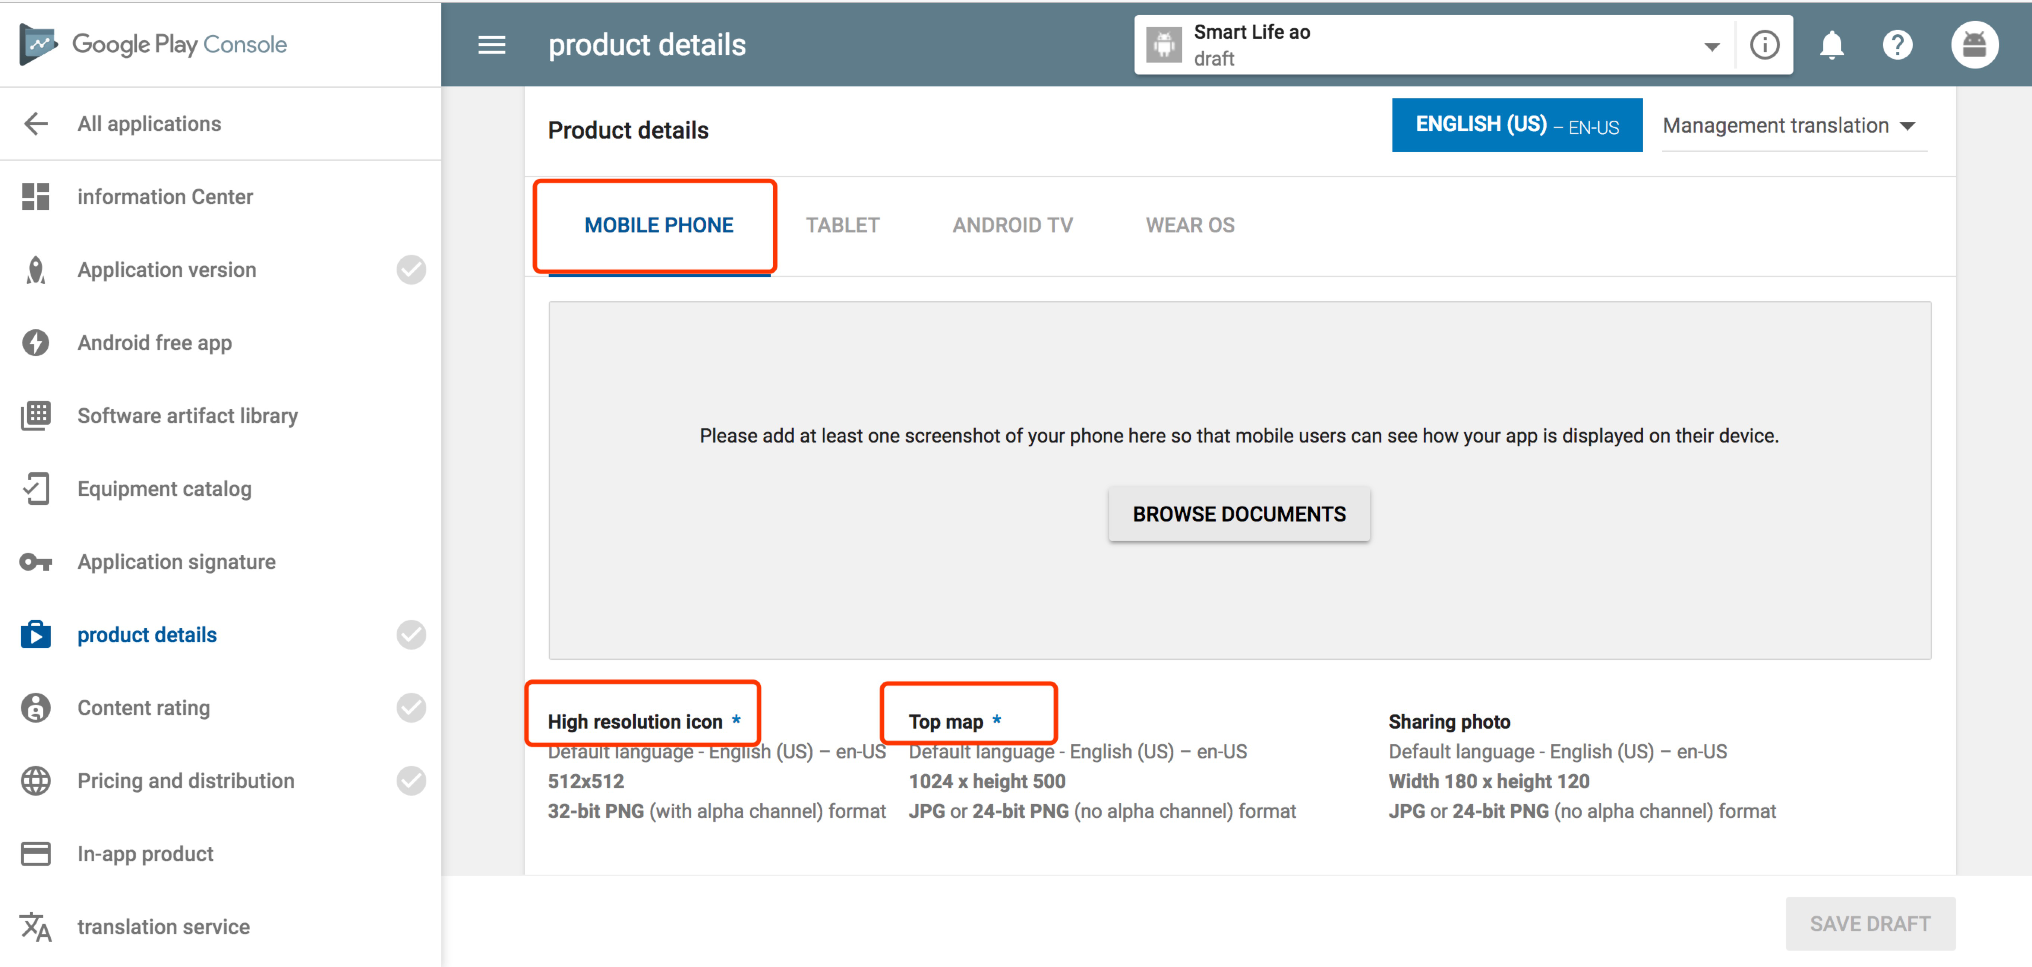Click the In-app product card icon
Image resolution: width=2032 pixels, height=967 pixels.
click(x=35, y=853)
